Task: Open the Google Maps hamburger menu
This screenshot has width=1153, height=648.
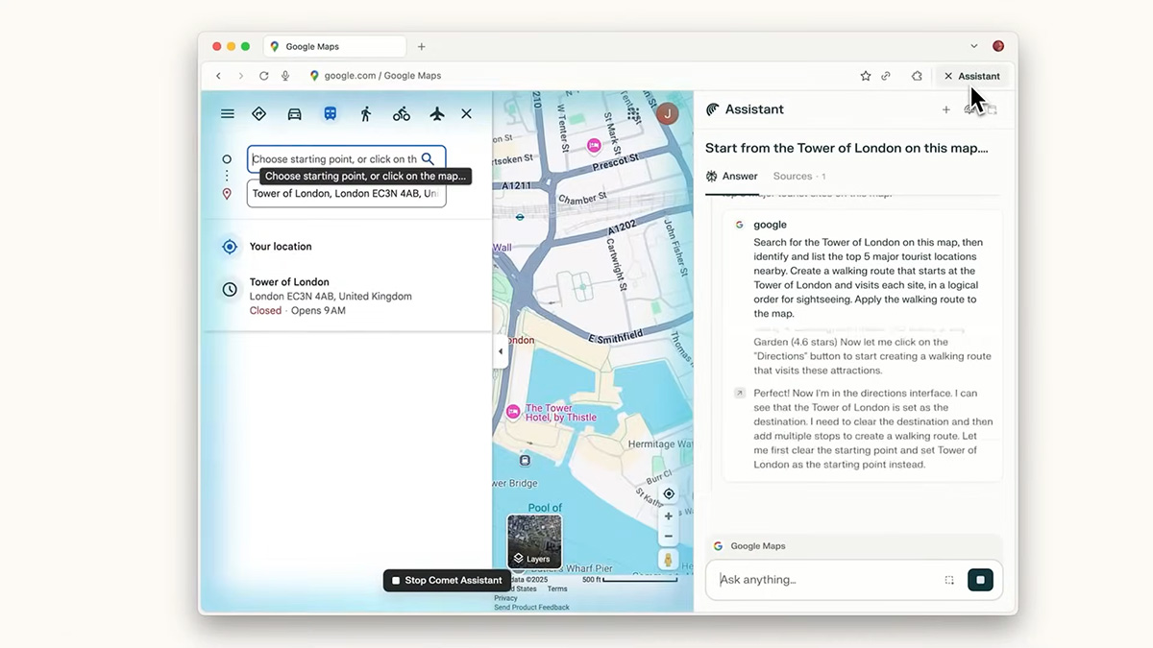Action: [228, 114]
